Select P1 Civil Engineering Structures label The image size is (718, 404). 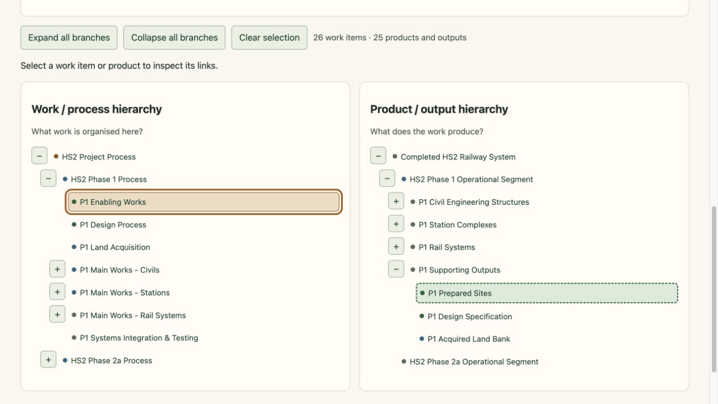click(474, 202)
